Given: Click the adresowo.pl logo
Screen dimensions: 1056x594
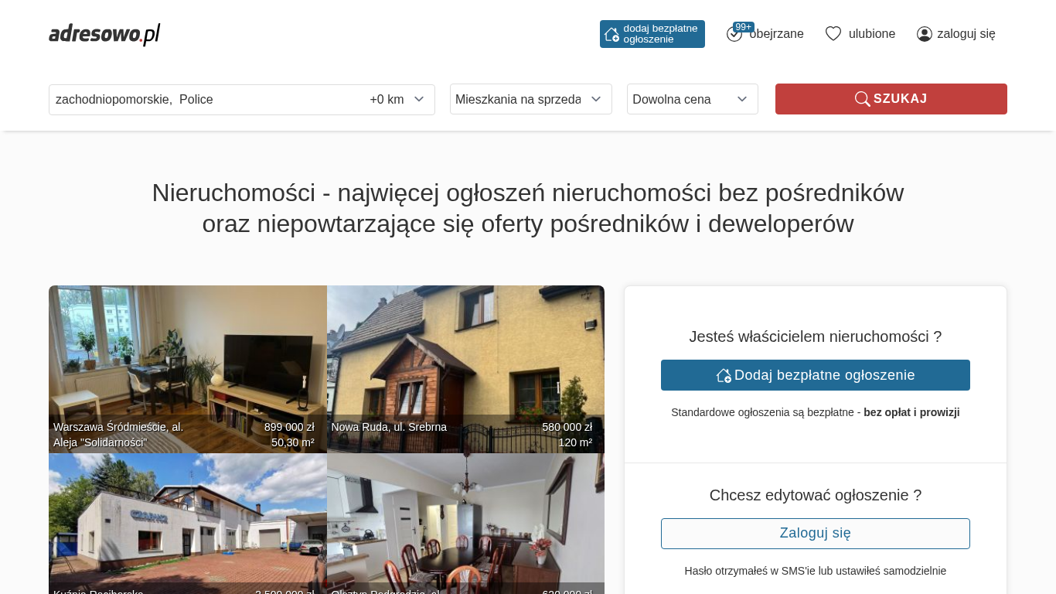Looking at the screenshot, I should [104, 34].
